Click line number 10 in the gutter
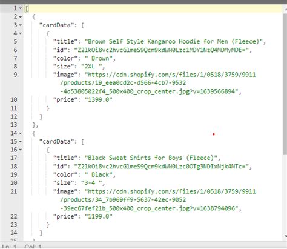This screenshot has height=249, width=287. (14, 99)
